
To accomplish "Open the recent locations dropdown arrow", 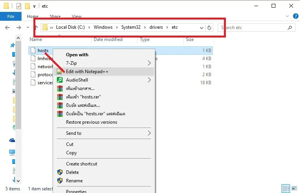I will (x=28, y=28).
